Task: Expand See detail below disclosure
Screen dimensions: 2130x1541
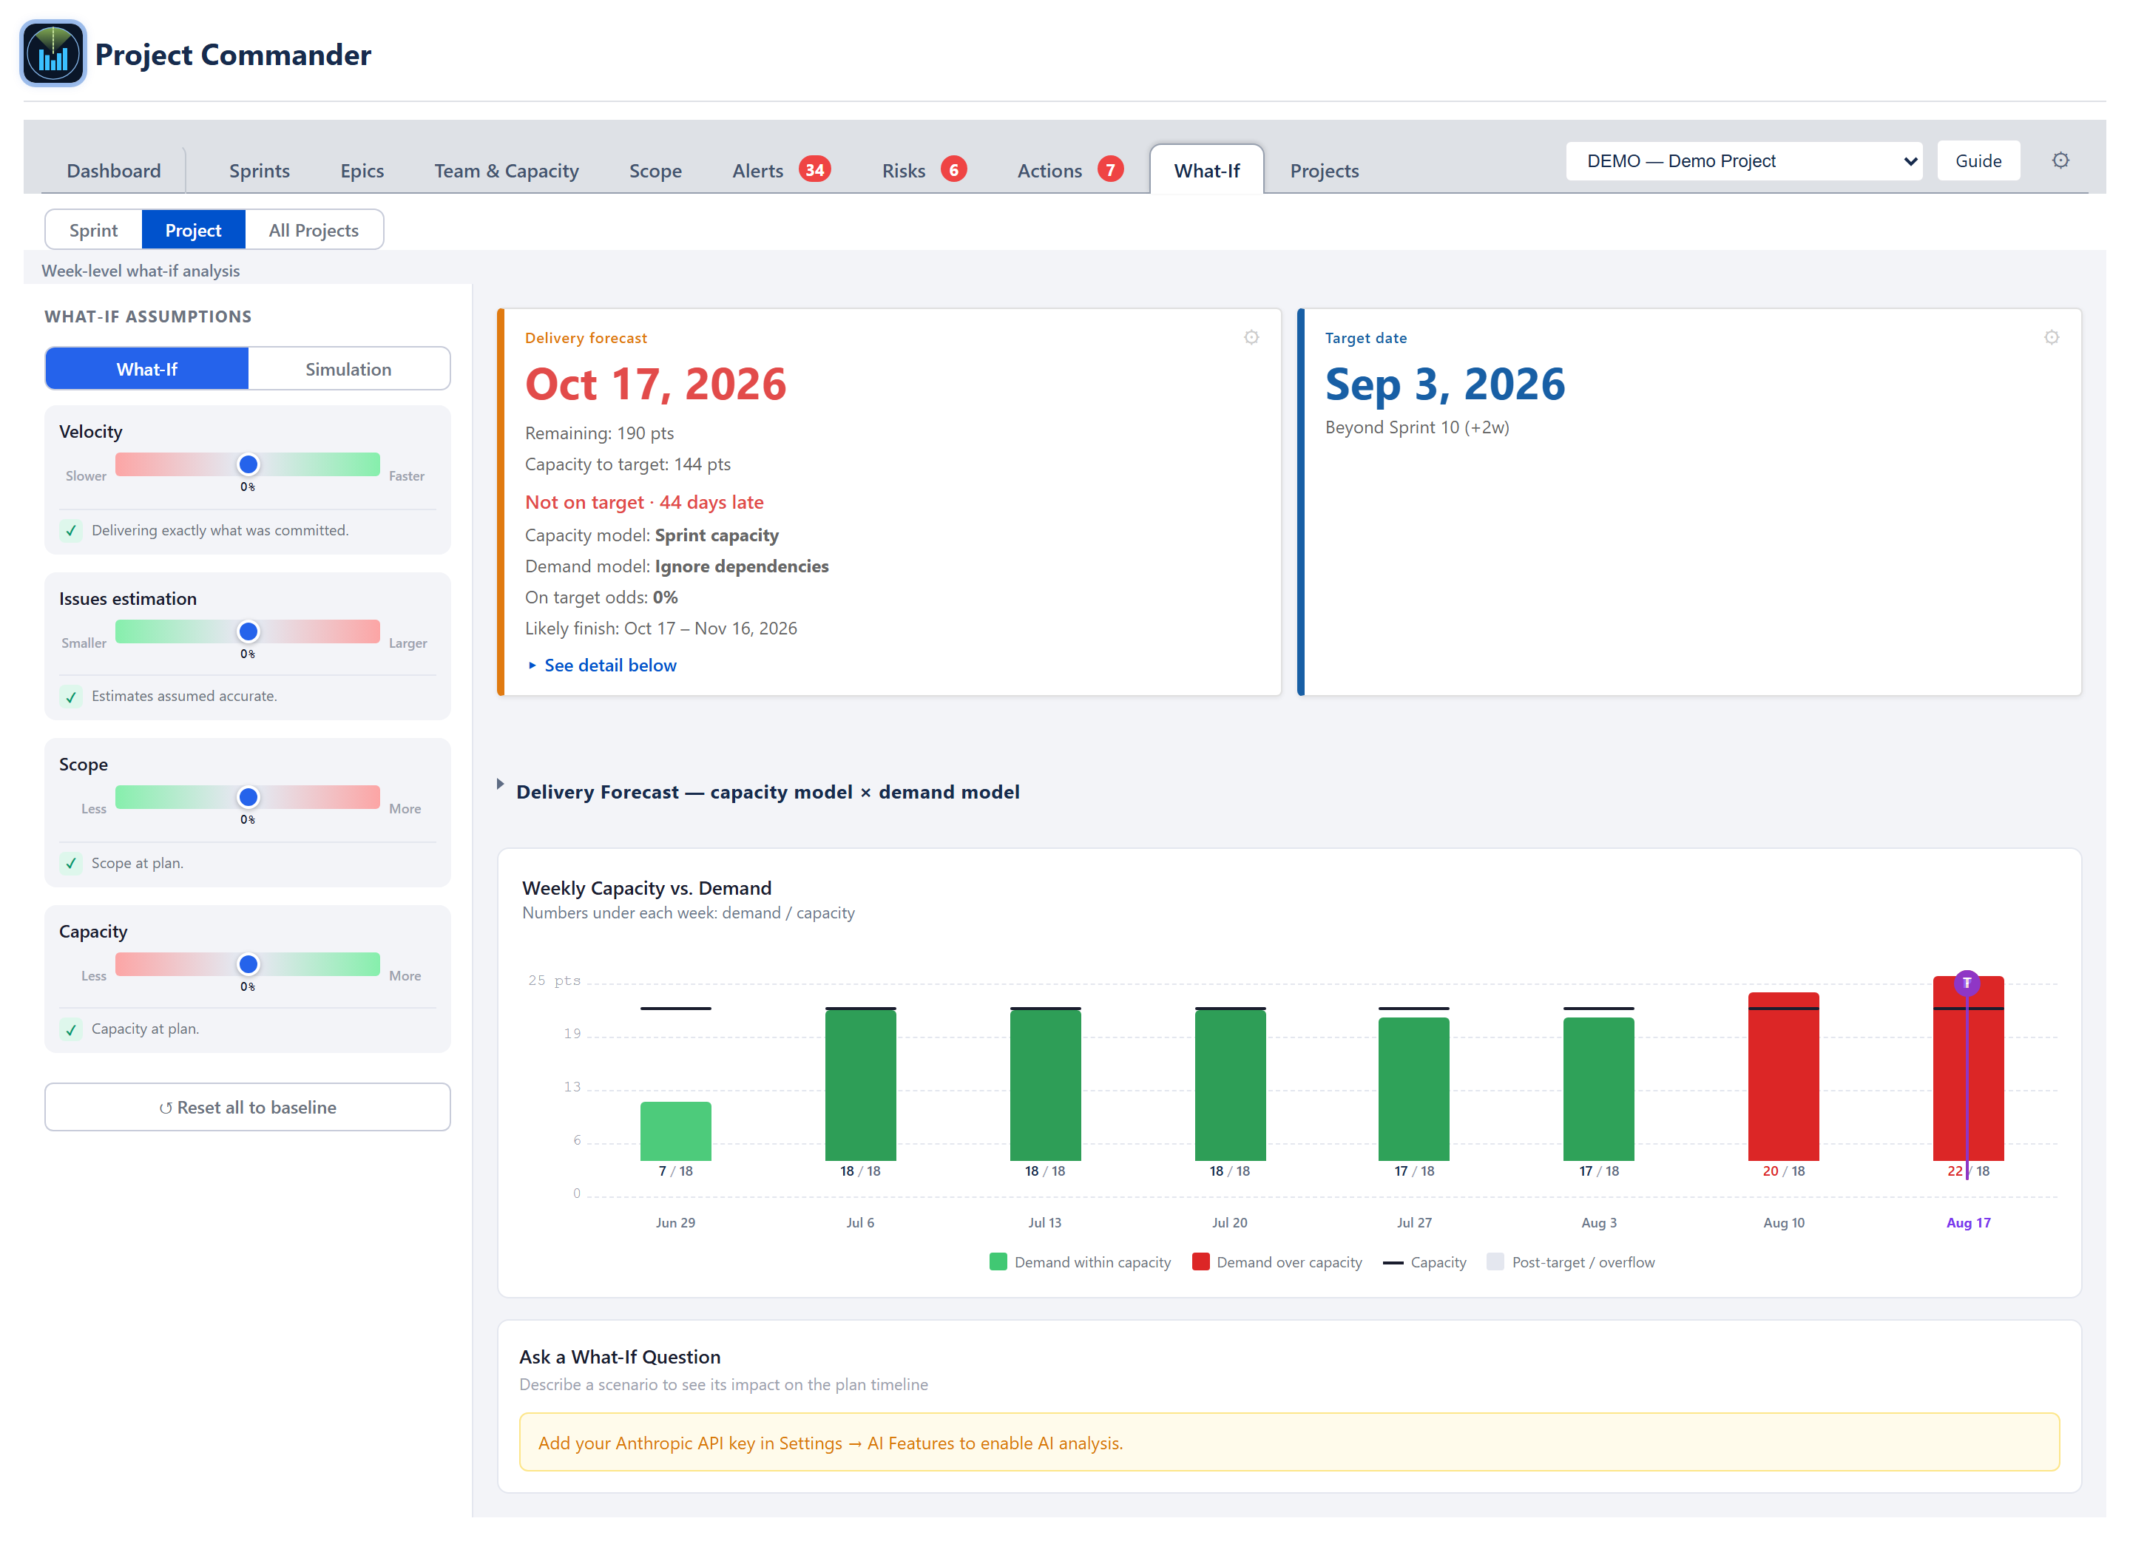Action: [x=602, y=665]
